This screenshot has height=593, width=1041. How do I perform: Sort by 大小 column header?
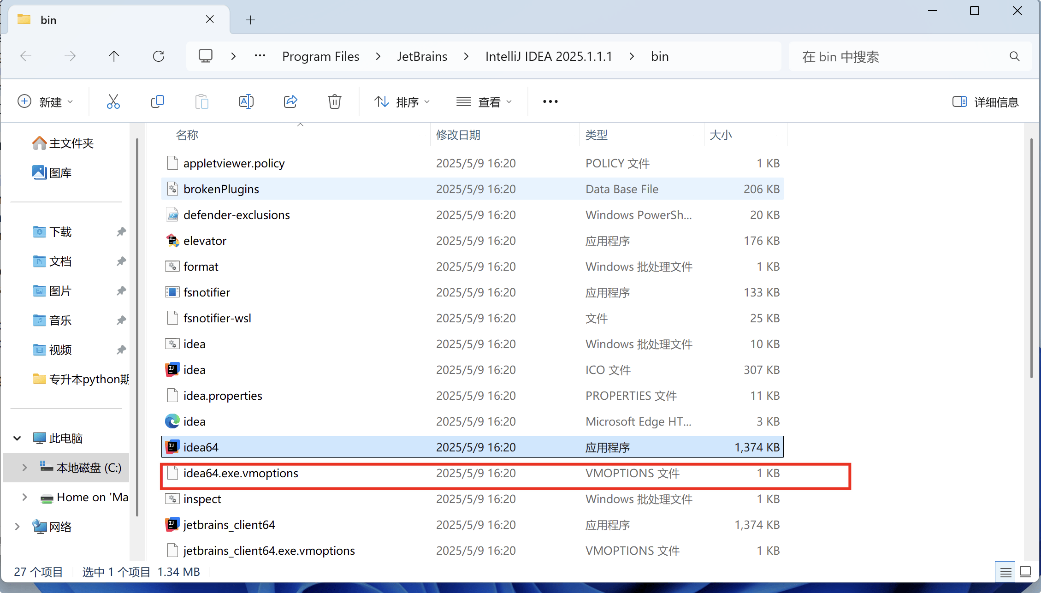[x=721, y=135]
